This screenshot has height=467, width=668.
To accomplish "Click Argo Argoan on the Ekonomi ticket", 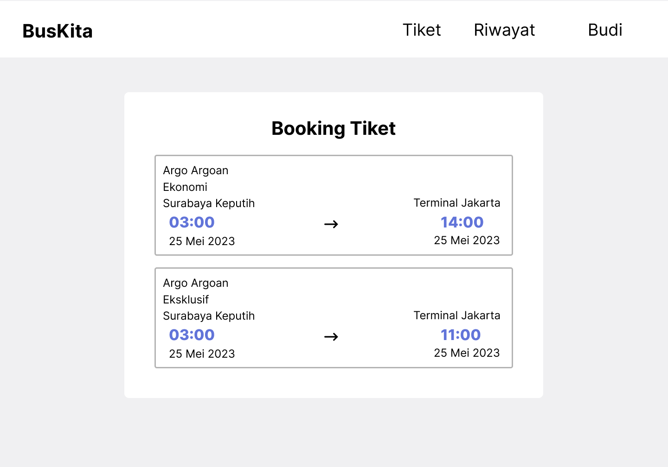I will tap(195, 170).
